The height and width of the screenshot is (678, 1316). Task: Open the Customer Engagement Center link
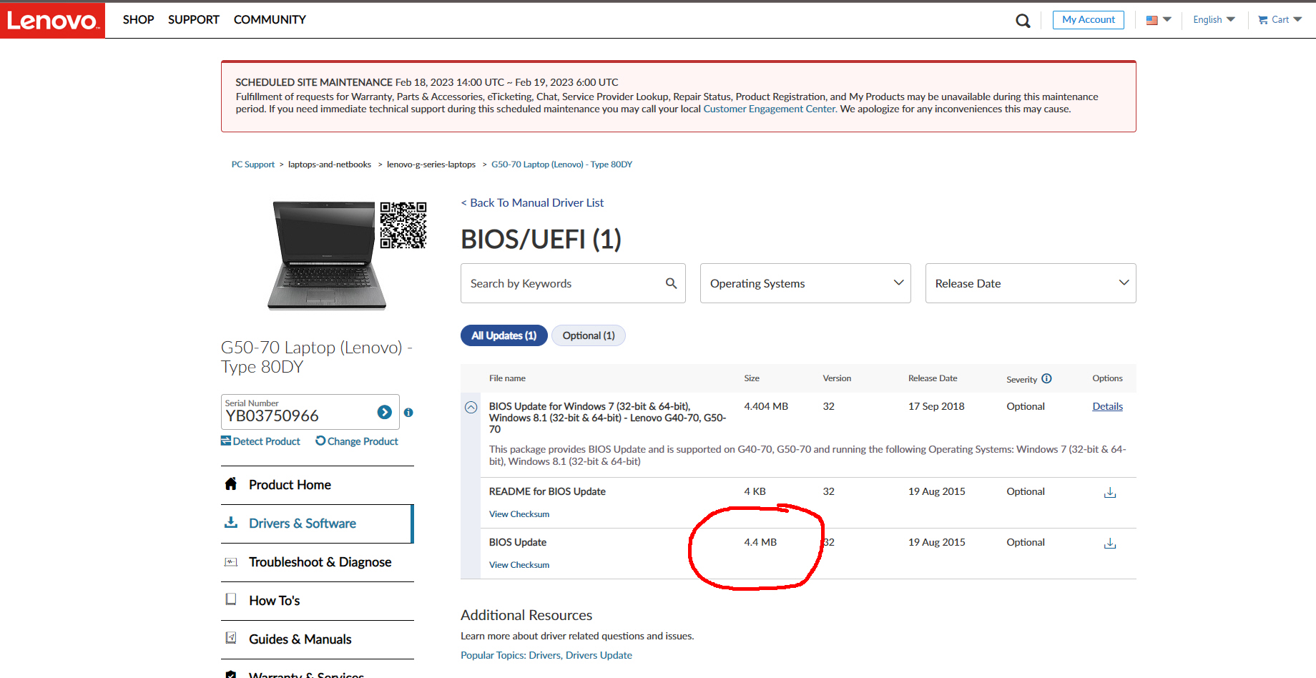click(x=770, y=109)
